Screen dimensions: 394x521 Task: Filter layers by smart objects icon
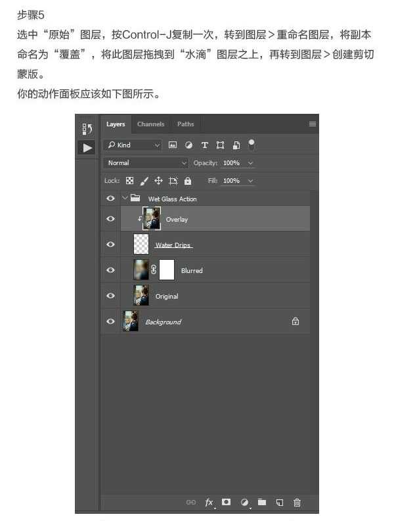[236, 145]
